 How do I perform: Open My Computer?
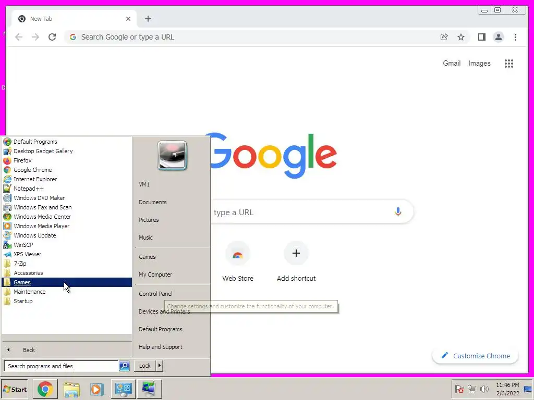(172, 274)
